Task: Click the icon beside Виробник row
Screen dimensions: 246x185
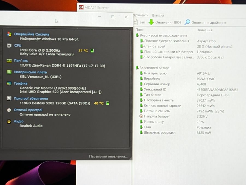Action: tap(142, 78)
